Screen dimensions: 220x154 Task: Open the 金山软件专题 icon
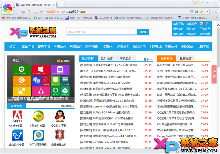tap(17, 135)
